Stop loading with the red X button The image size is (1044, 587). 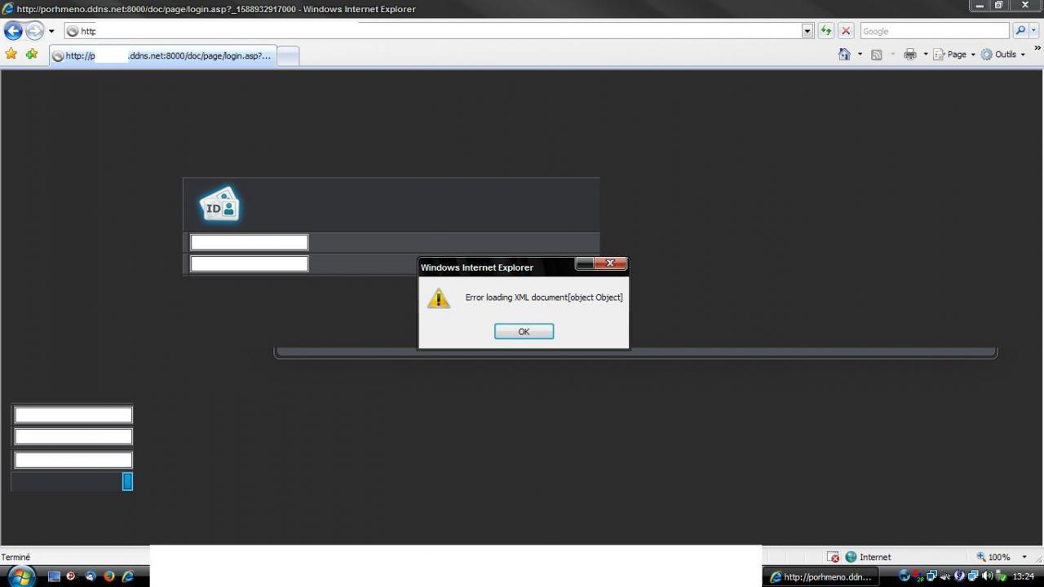[846, 31]
